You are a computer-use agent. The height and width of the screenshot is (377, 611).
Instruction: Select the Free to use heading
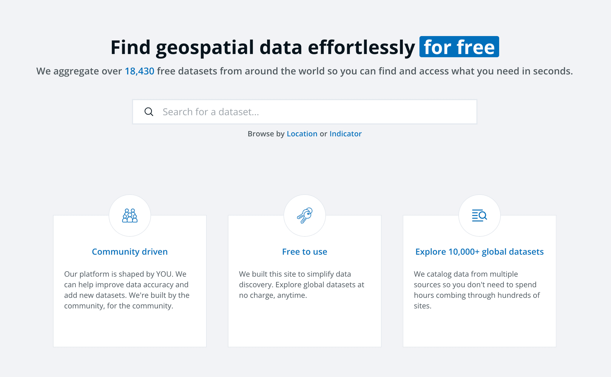click(x=304, y=252)
